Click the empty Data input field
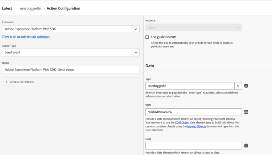 [x=193, y=146]
